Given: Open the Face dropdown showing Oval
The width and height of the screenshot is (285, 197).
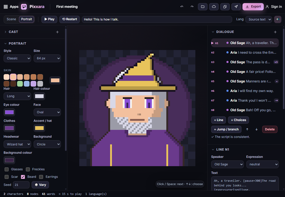Looking at the screenshot, I should 47,112.
